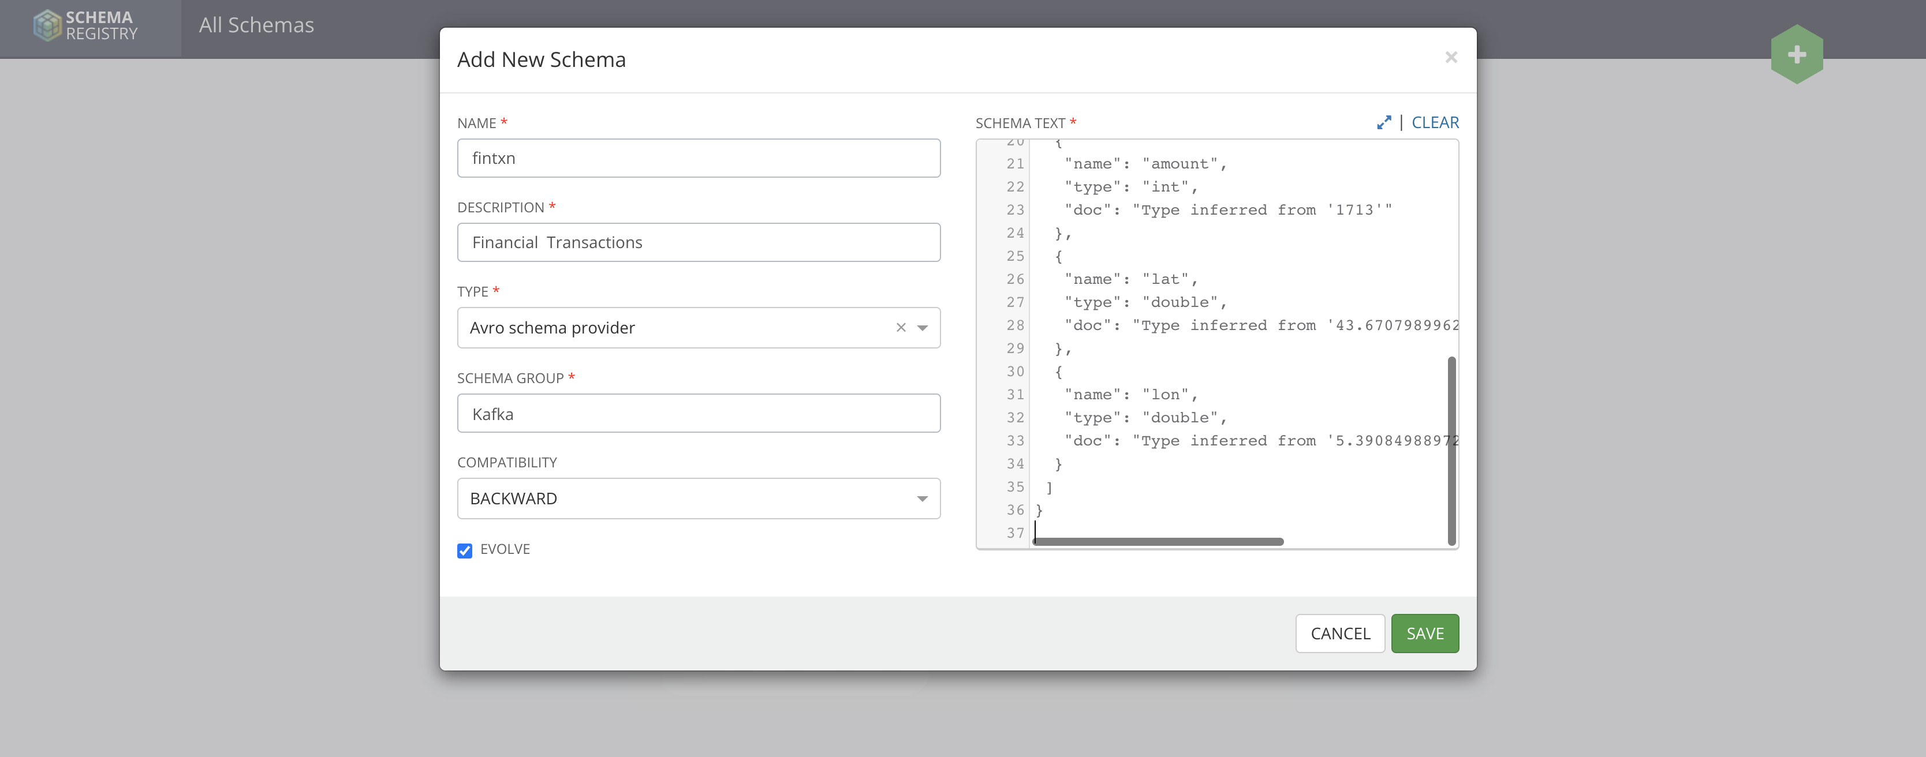The height and width of the screenshot is (757, 1926).
Task: Click line number 30 in editor gutter
Action: pyautogui.click(x=1014, y=372)
